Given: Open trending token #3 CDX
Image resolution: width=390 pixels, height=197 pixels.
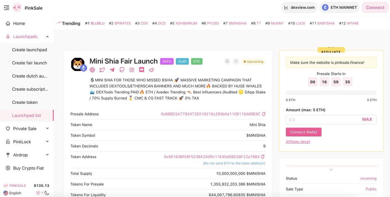Looking at the screenshot, I should pyautogui.click(x=142, y=23).
